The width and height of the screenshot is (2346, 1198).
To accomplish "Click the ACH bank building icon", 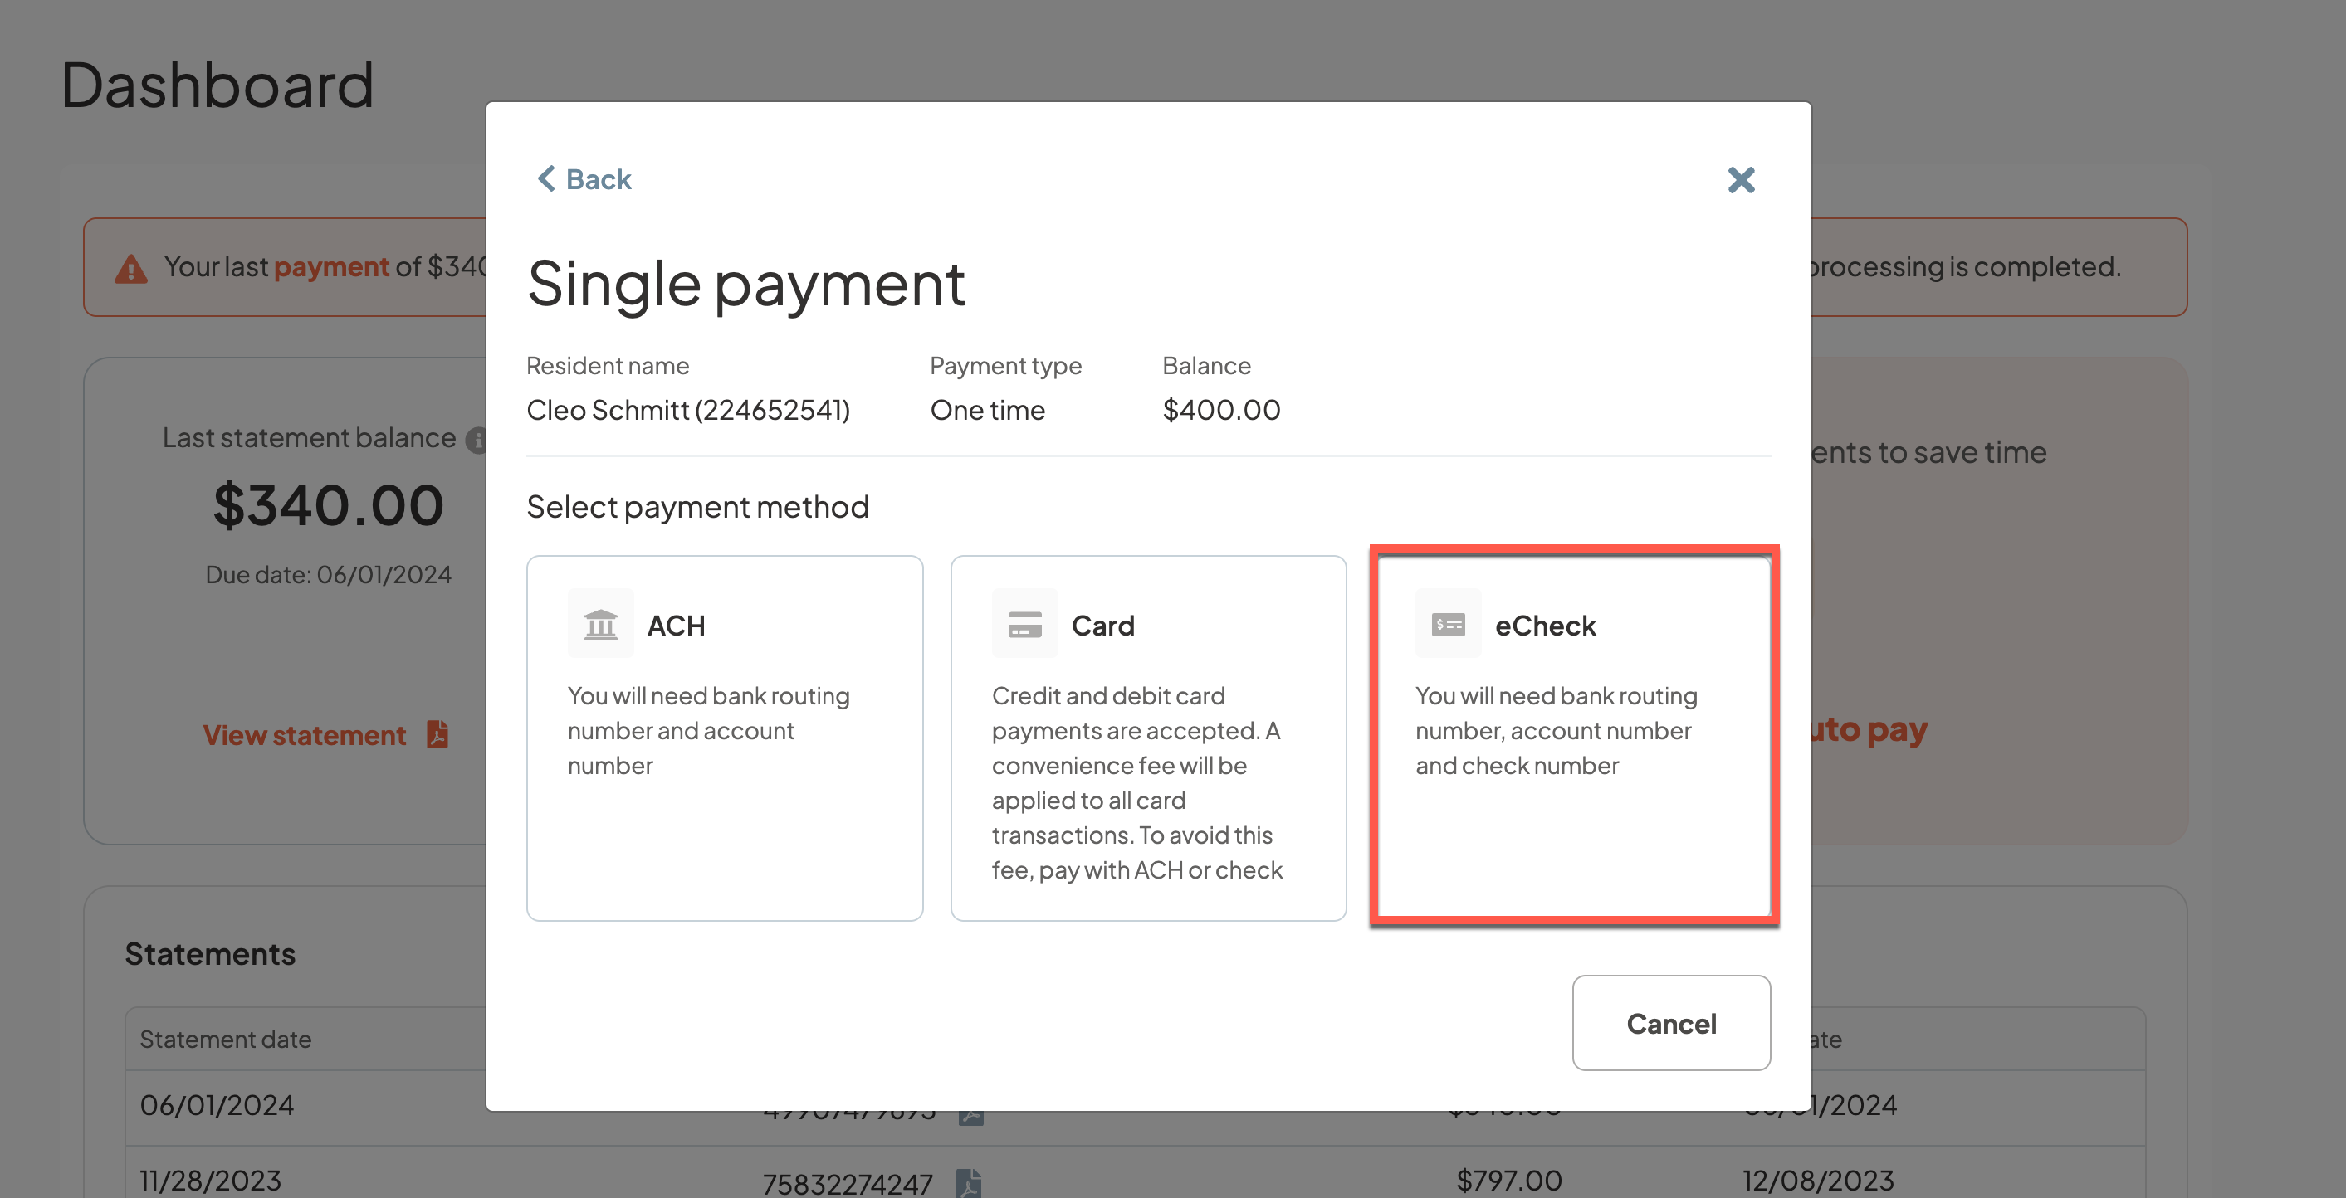I will [600, 625].
